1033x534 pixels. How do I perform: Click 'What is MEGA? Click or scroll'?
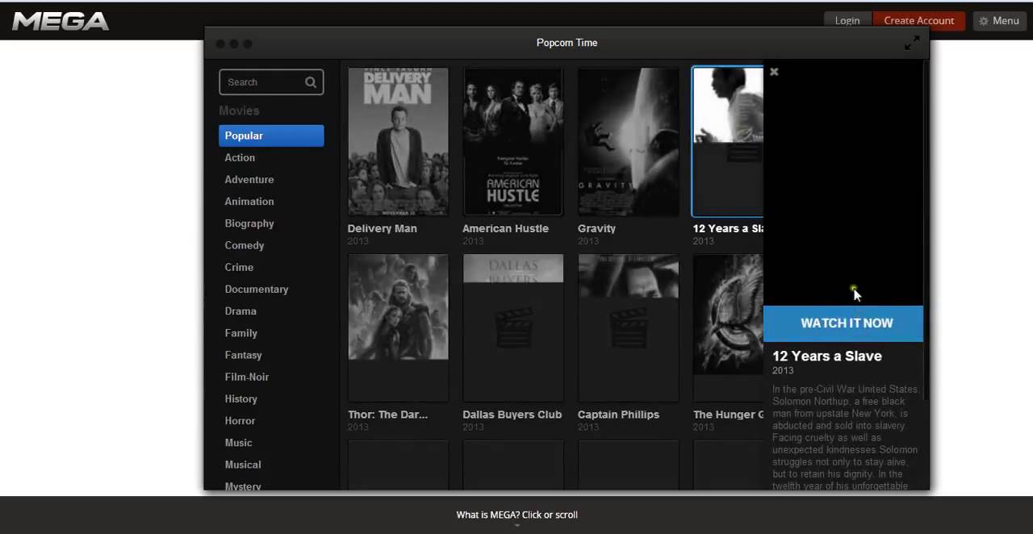(516, 515)
